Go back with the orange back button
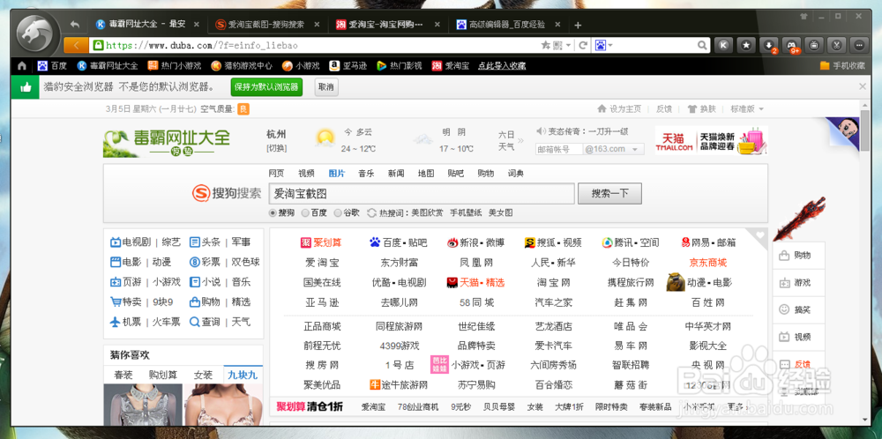 [x=77, y=45]
